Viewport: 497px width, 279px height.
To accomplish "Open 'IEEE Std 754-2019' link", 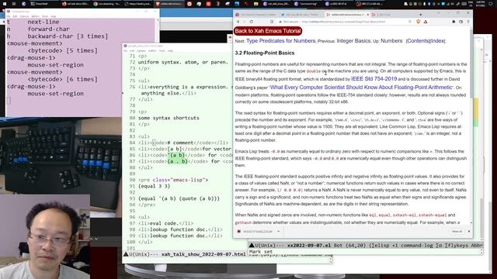I will click(374, 79).
